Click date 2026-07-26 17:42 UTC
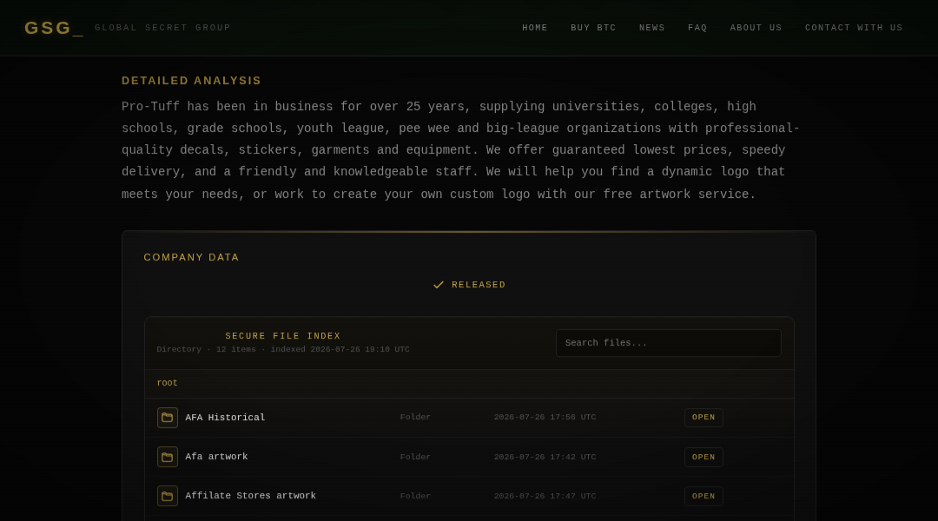The width and height of the screenshot is (938, 521). (x=545, y=457)
